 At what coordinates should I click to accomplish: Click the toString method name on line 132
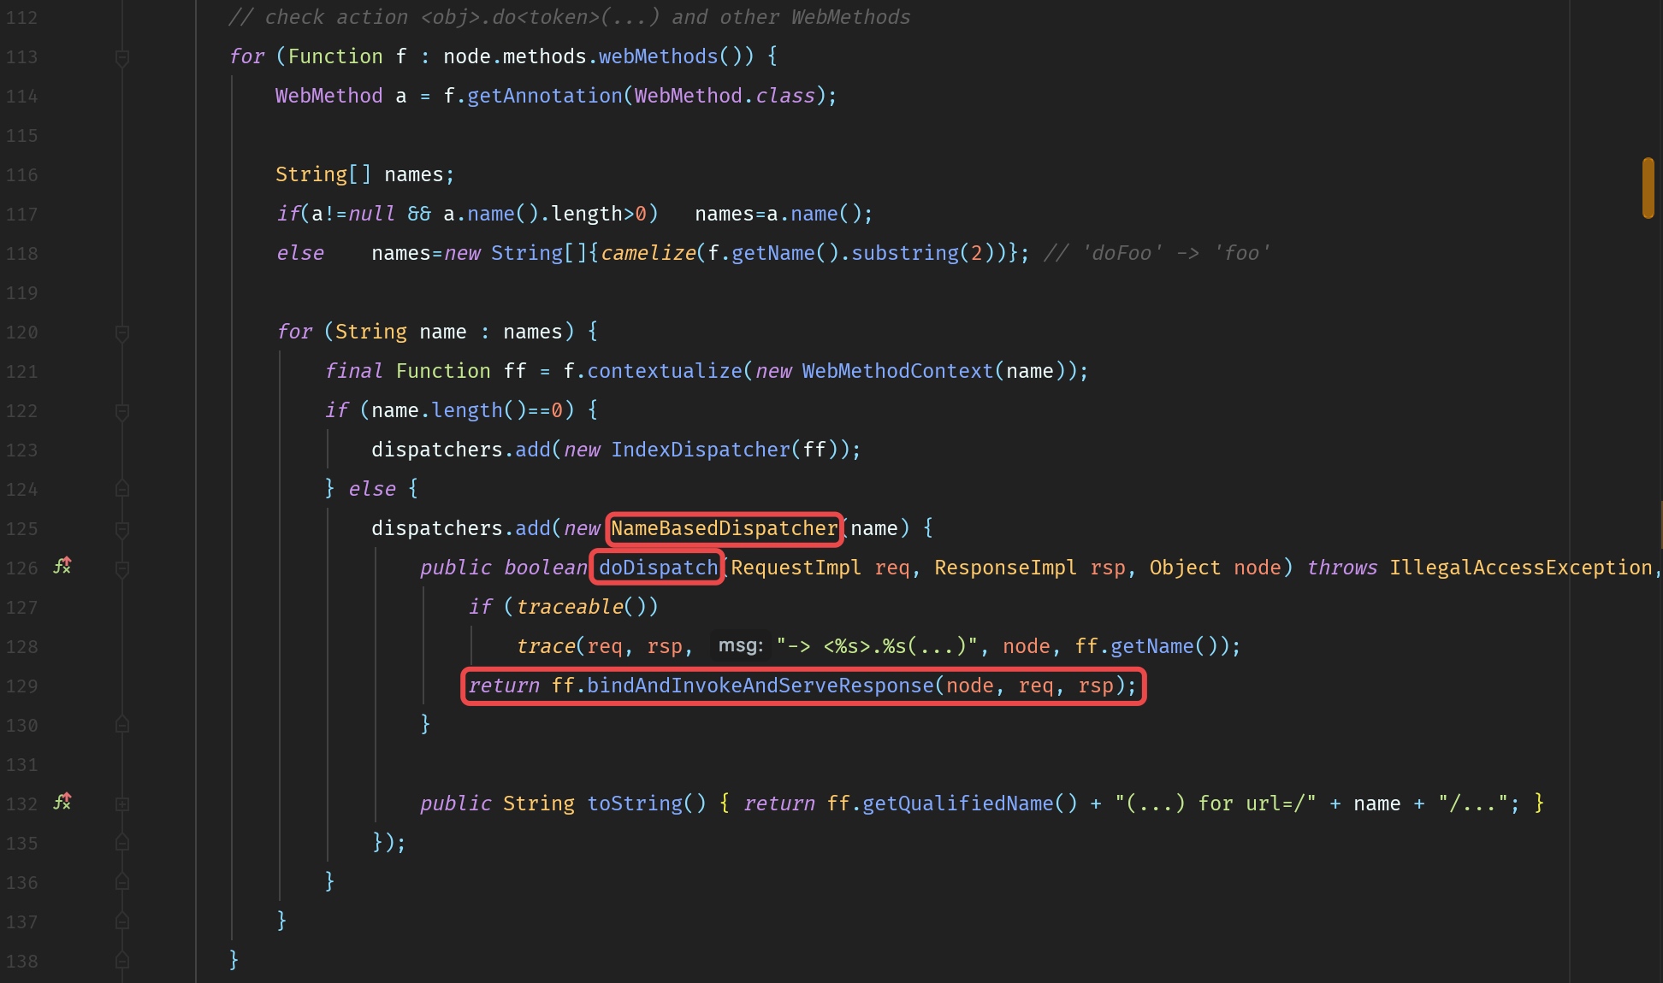pos(635,804)
